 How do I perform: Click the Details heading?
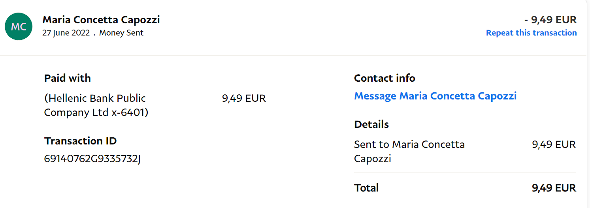click(371, 124)
